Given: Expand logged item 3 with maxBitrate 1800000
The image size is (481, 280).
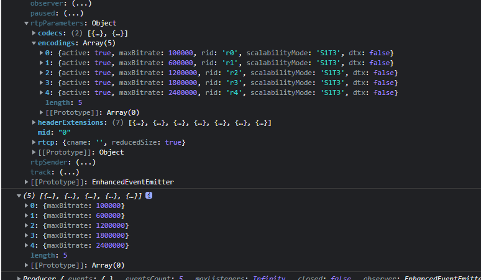Looking at the screenshot, I should pyautogui.click(x=26, y=235).
